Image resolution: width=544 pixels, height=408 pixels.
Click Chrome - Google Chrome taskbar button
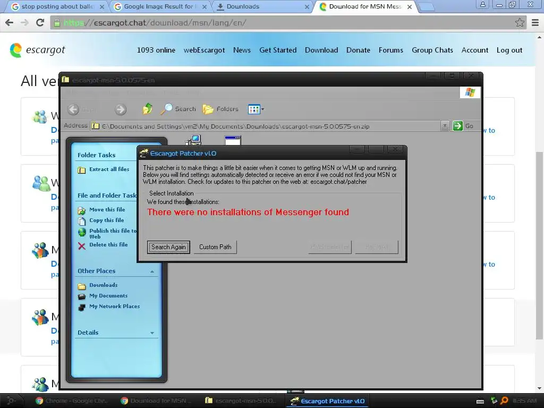point(72,401)
